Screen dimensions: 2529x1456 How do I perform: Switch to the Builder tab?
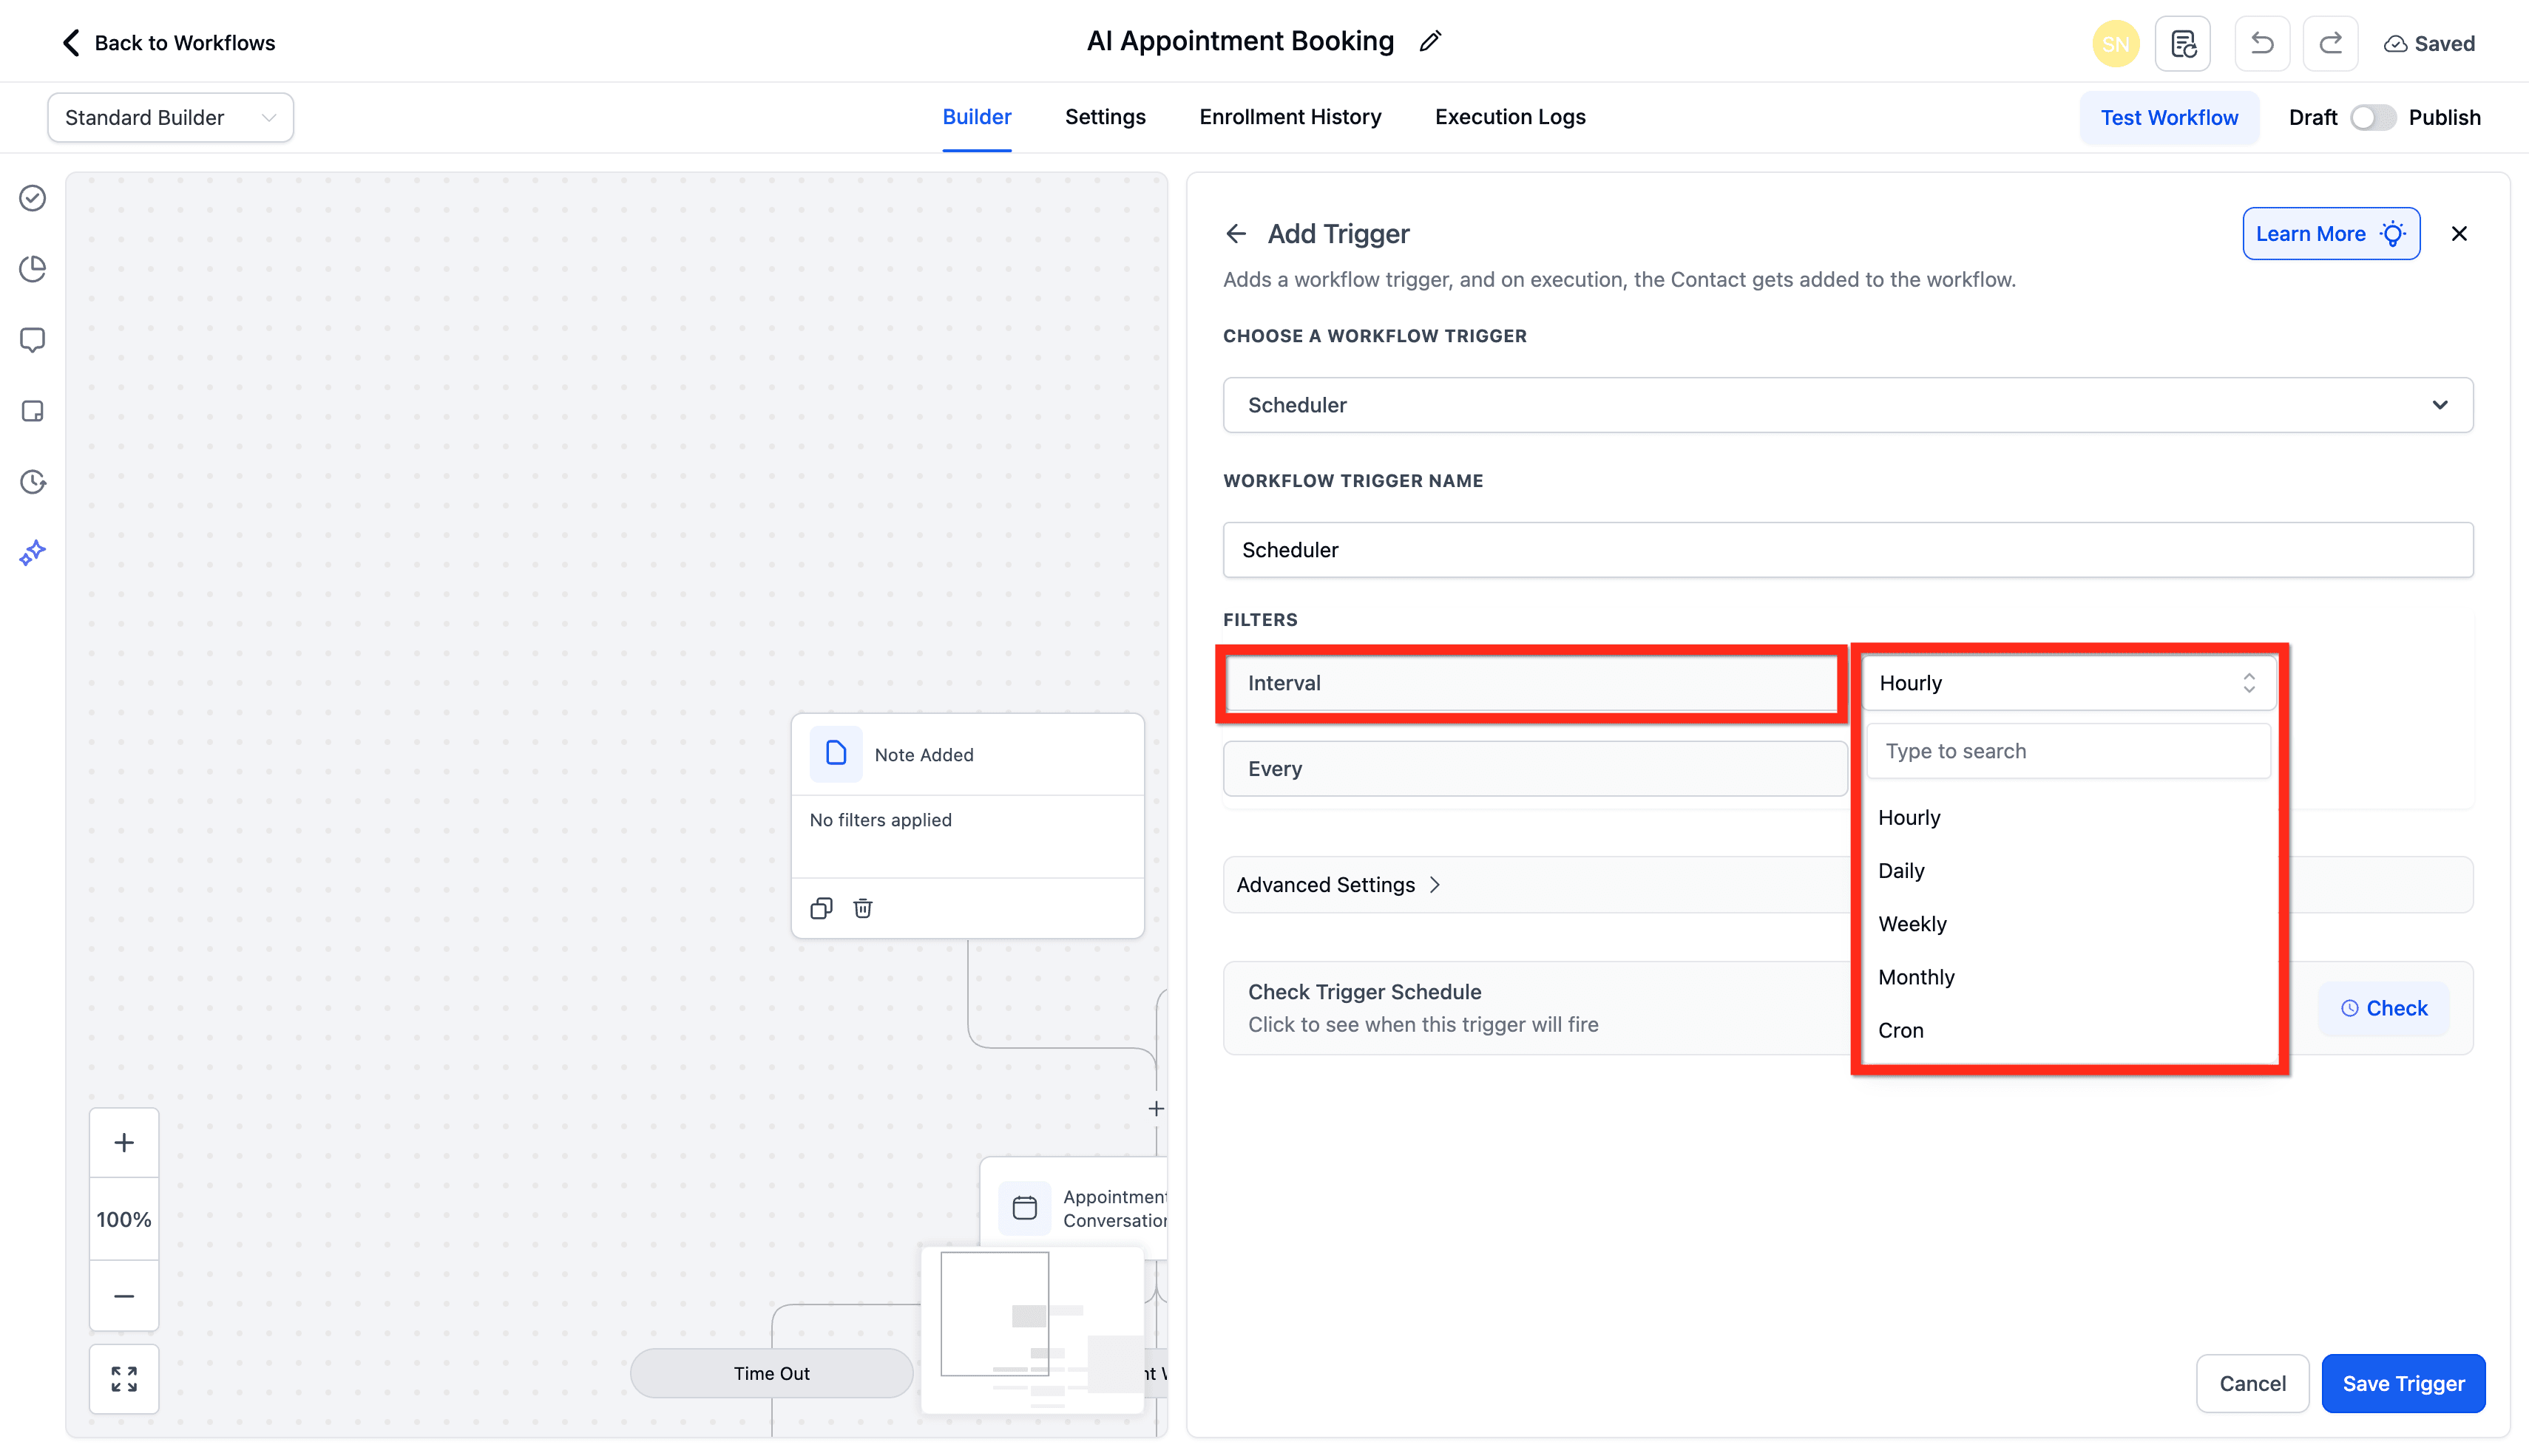[976, 117]
